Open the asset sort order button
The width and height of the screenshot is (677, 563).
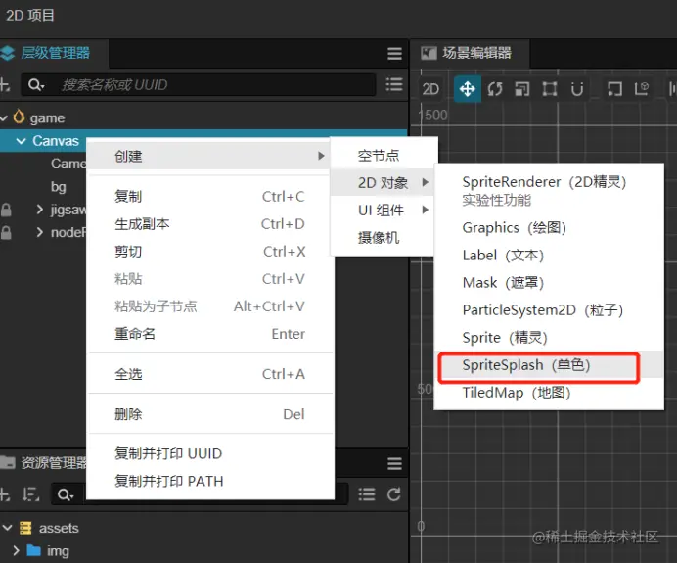tap(30, 494)
